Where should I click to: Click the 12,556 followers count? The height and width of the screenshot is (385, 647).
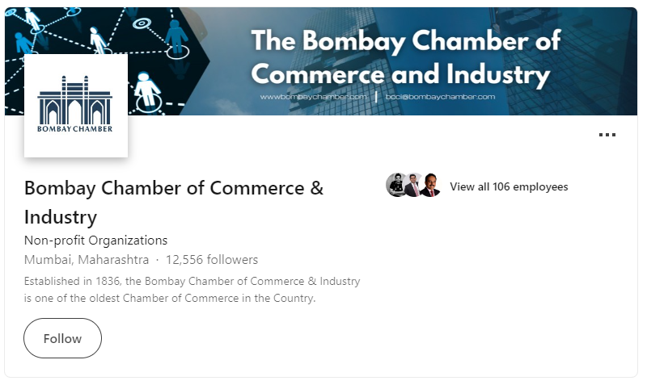tap(212, 259)
